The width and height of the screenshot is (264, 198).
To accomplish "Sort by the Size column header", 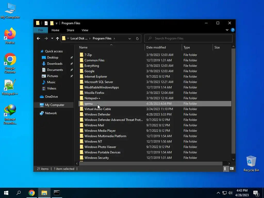I will 222,47.
